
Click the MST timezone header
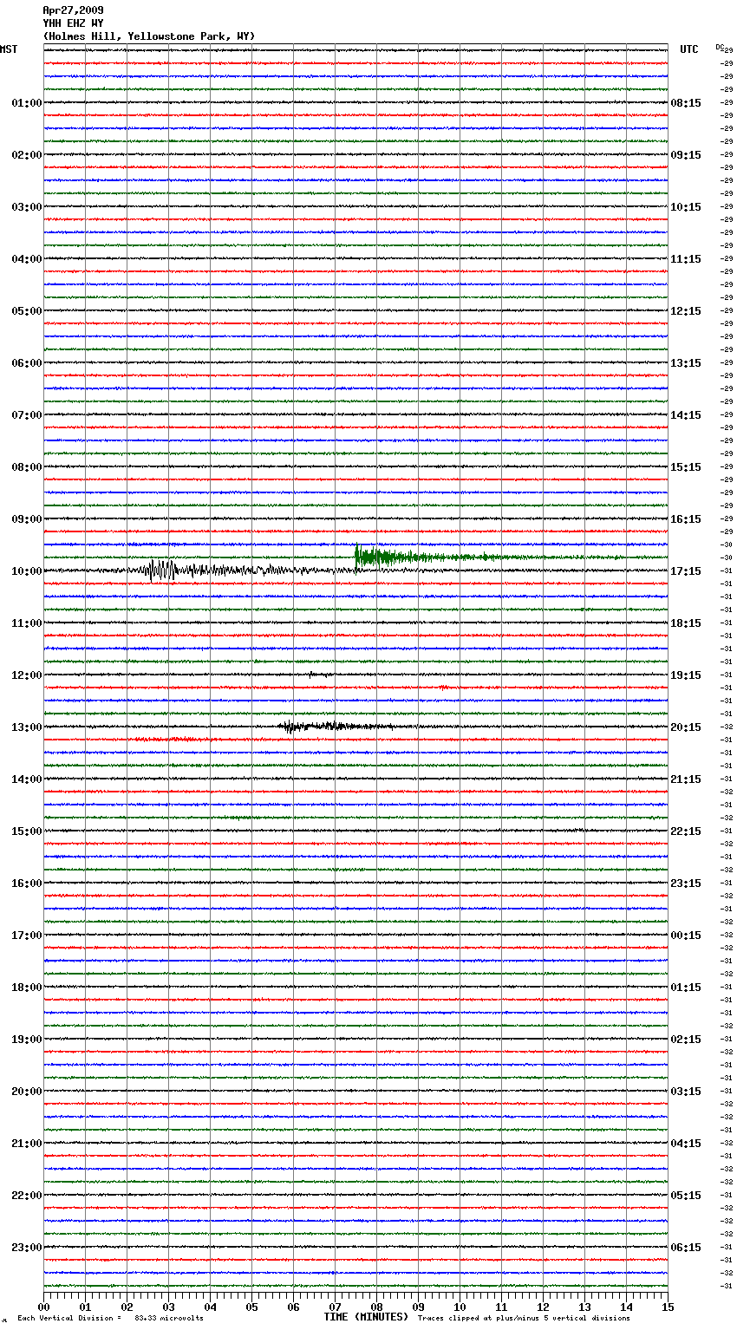pos(9,49)
